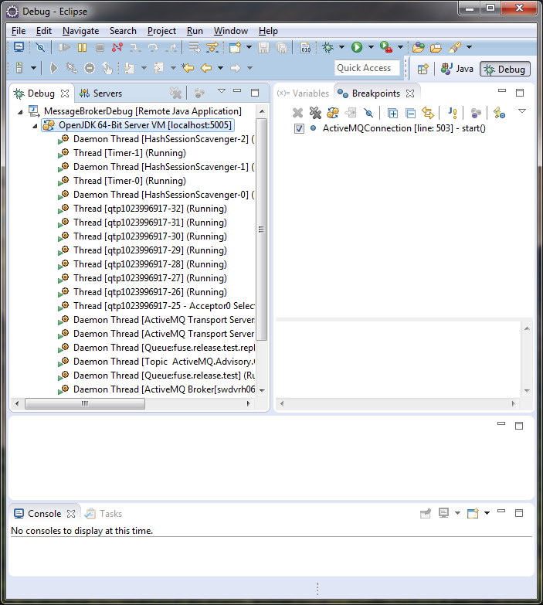The image size is (543, 605).
Task: Click the Search flashlight icon
Action: tap(455, 47)
